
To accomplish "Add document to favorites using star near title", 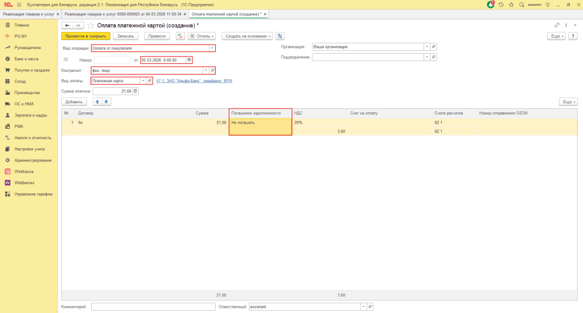I will coord(90,25).
